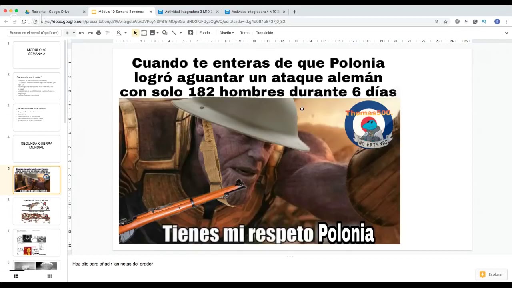Click the URL address bar
The height and width of the screenshot is (288, 512).
pyautogui.click(x=232, y=22)
